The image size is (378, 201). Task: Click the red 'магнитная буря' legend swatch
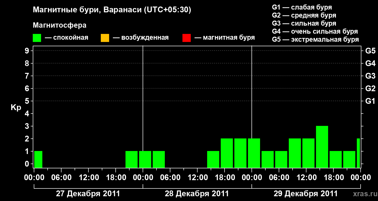(186, 38)
